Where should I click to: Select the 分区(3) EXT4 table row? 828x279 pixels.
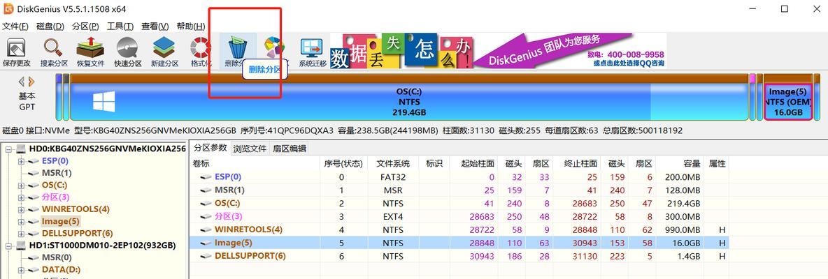(x=459, y=216)
